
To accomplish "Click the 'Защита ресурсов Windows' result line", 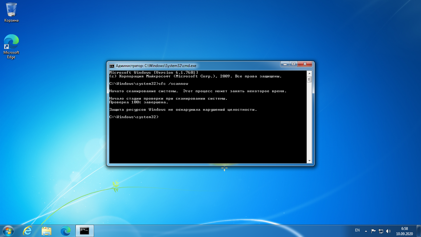I will pos(183,110).
